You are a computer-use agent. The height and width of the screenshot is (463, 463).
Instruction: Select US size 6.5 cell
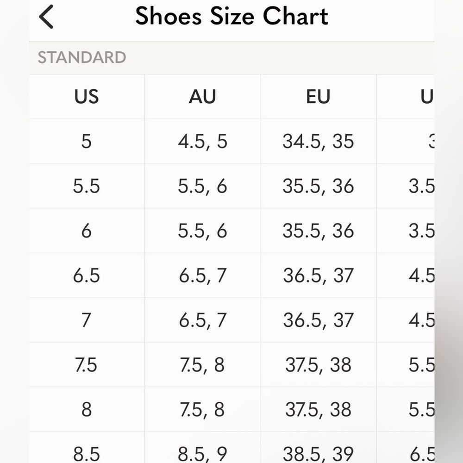point(87,275)
